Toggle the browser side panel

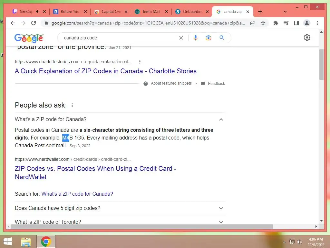click(296, 23)
